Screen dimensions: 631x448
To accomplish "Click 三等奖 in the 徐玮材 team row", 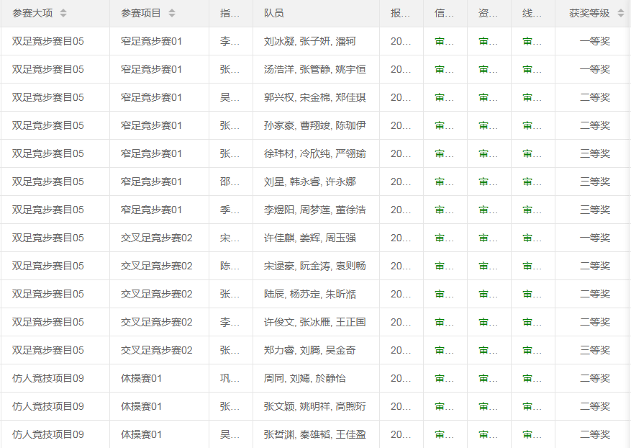I will click(594, 154).
